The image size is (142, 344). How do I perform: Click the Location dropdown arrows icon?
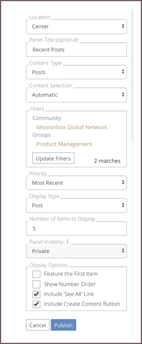point(123,27)
